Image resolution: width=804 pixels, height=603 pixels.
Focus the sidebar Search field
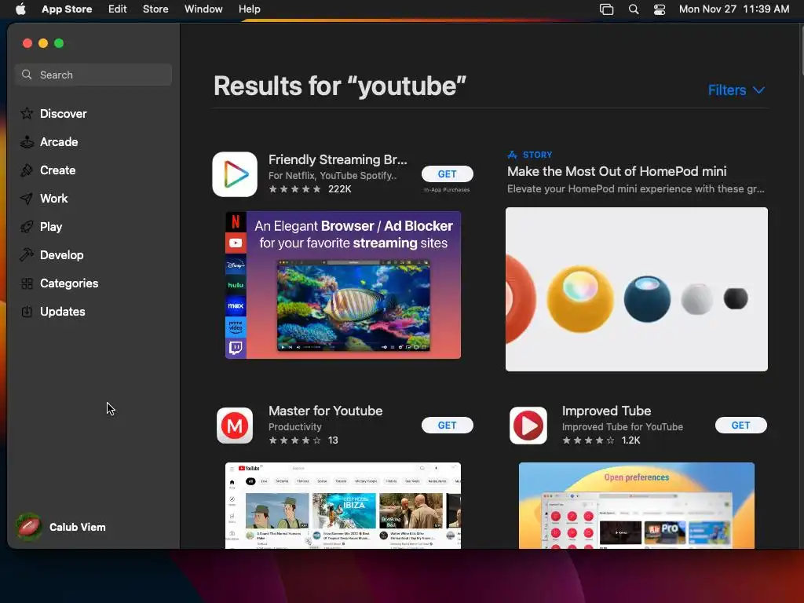(93, 75)
